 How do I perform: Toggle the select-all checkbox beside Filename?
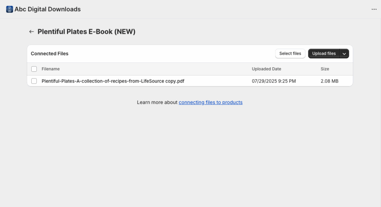34,69
